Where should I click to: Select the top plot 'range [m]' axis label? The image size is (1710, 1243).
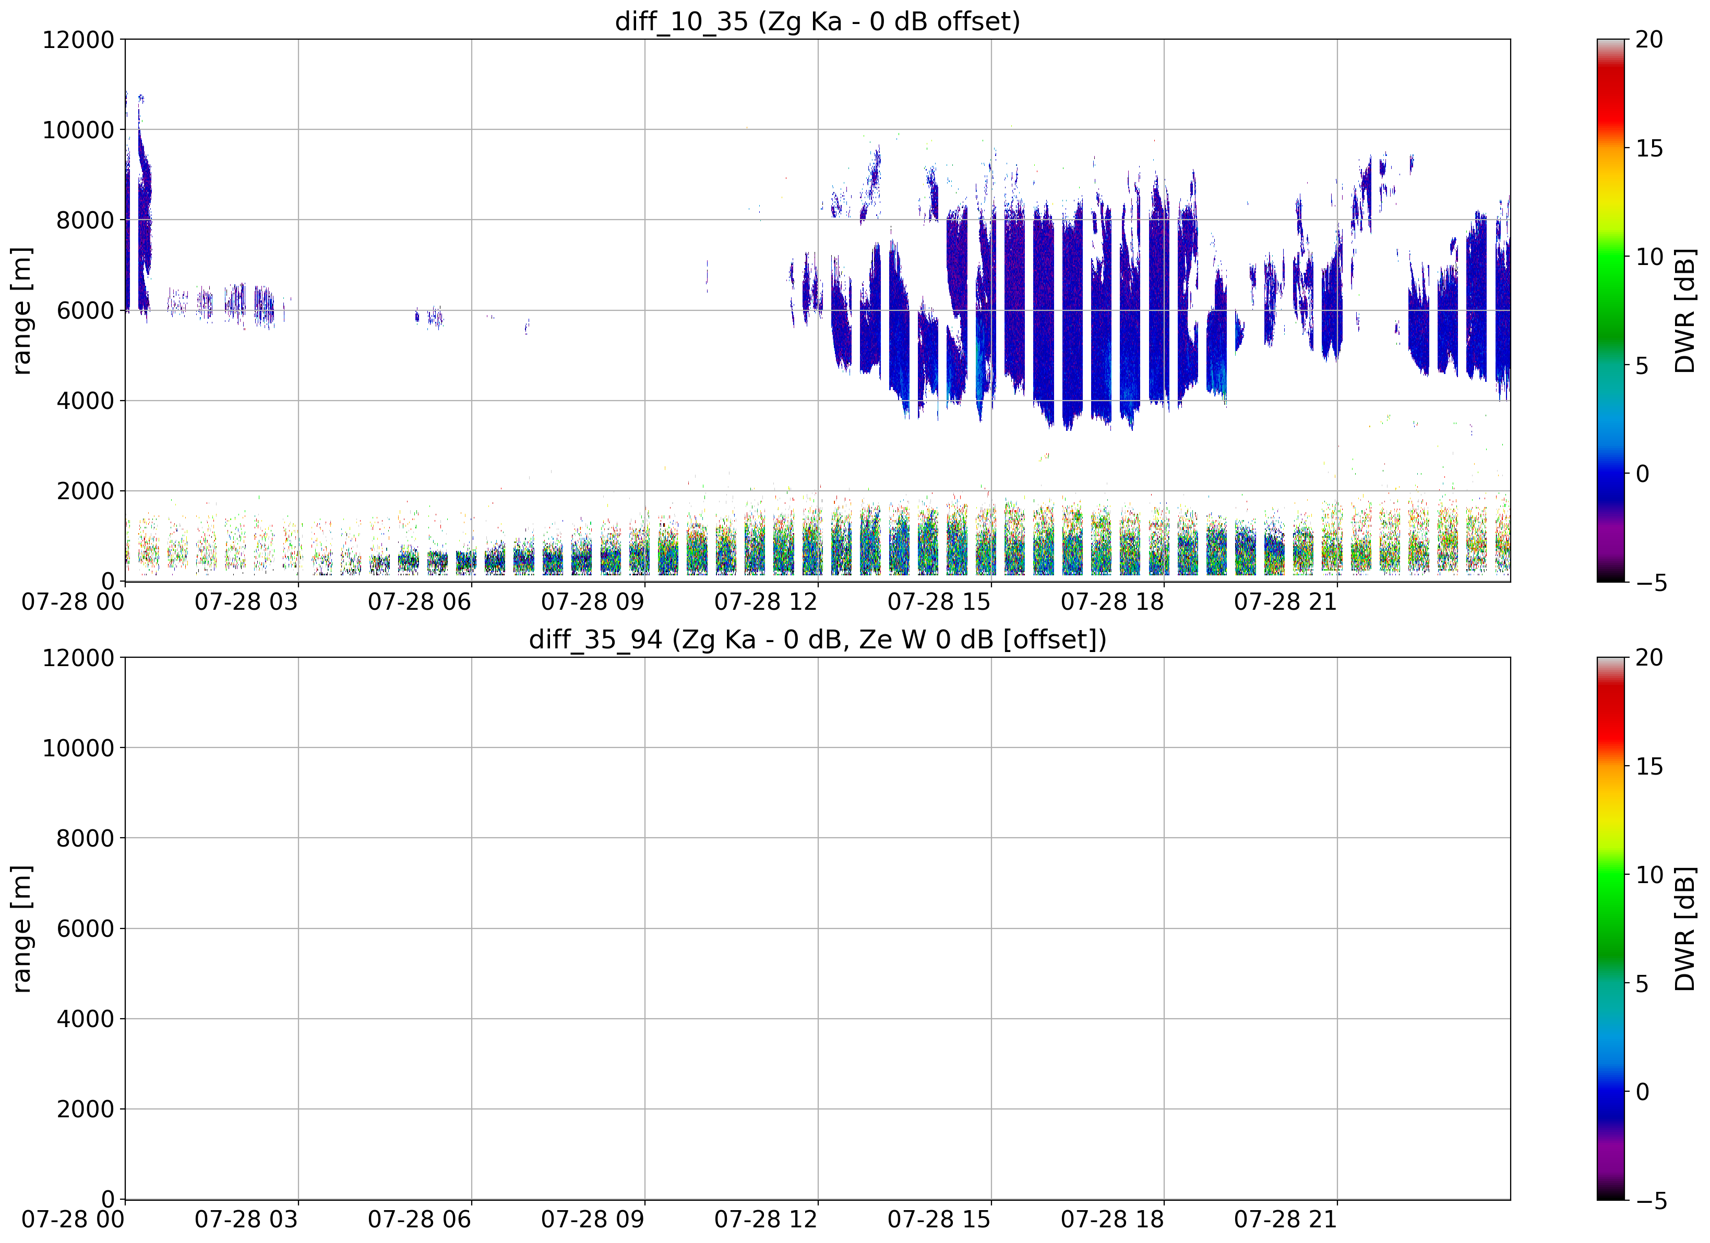tap(22, 310)
